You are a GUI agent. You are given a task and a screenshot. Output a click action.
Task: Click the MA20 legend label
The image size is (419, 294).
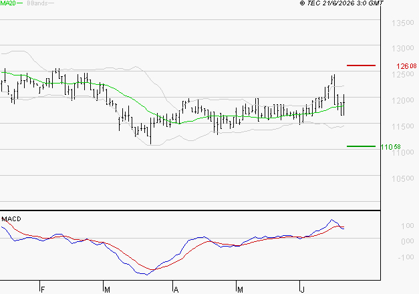click(8, 3)
